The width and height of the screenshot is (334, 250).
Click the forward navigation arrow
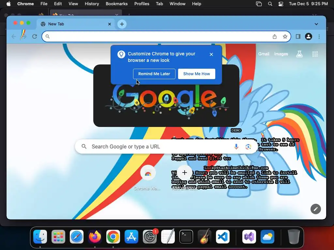click(x=23, y=36)
